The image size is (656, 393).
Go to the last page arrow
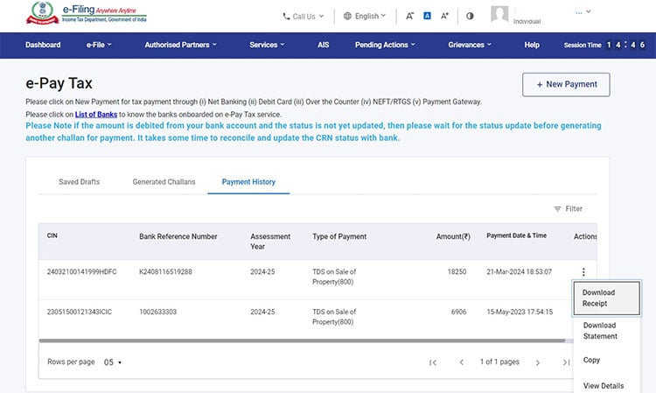tap(566, 362)
